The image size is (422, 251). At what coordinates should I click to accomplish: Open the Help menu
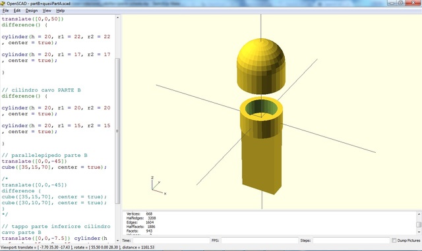(x=60, y=11)
